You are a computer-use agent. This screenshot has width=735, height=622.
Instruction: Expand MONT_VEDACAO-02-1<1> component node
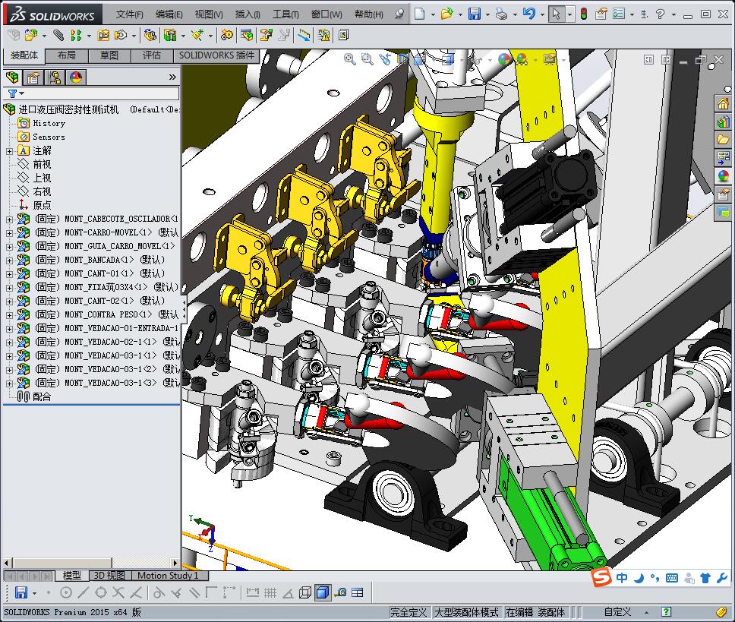pos(9,343)
